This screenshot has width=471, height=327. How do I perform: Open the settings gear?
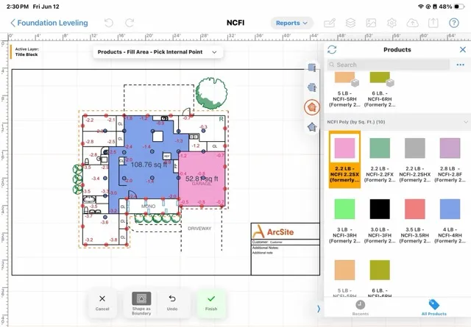pyautogui.click(x=392, y=23)
